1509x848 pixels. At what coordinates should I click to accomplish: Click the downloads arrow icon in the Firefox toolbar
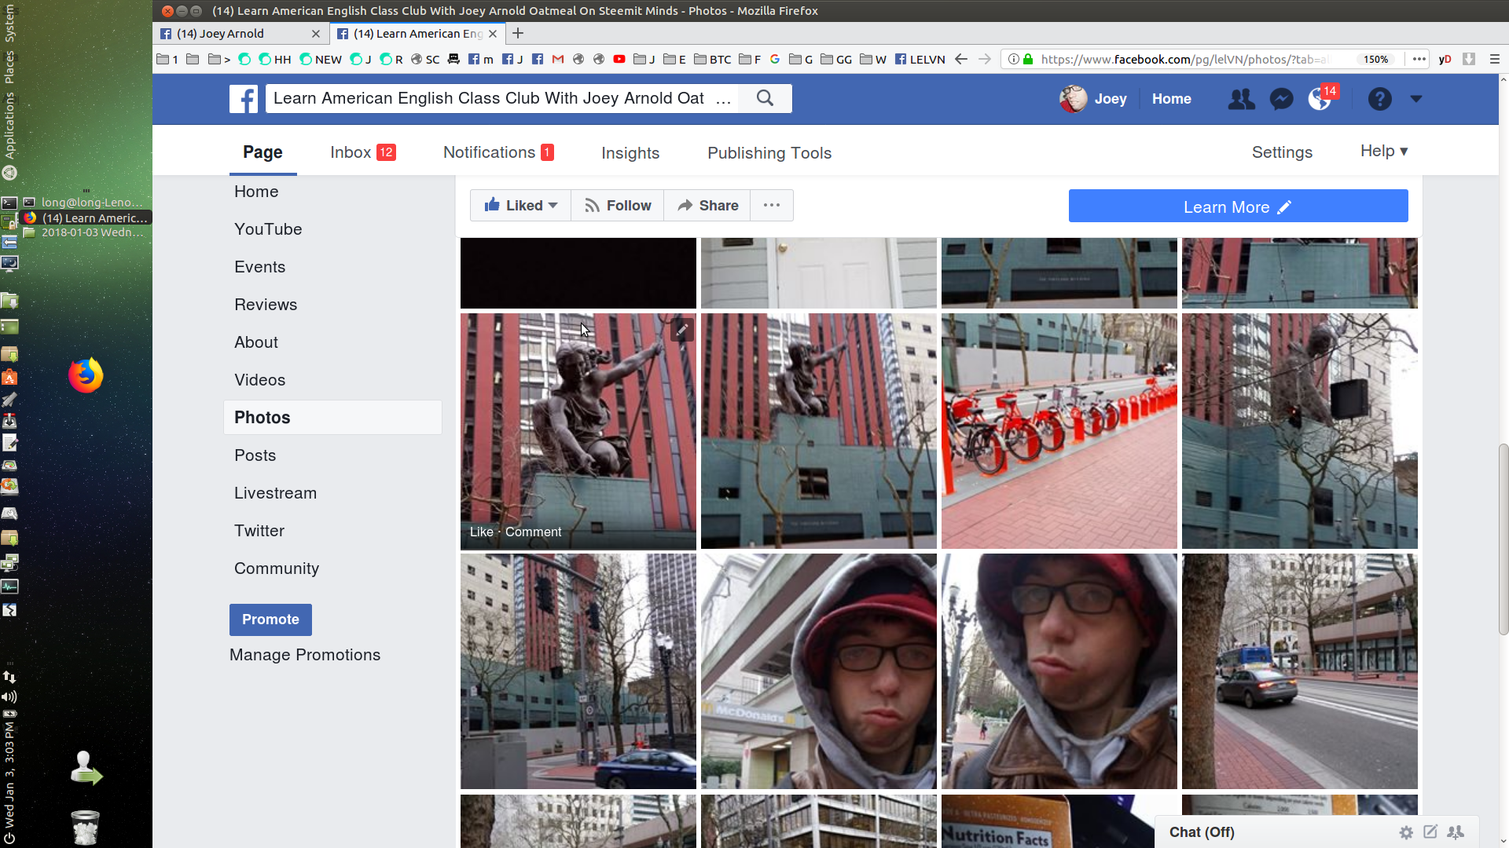pos(1468,59)
